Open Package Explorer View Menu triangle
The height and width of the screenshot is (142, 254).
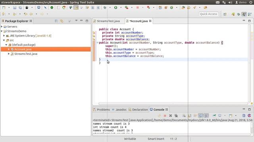click(76, 21)
